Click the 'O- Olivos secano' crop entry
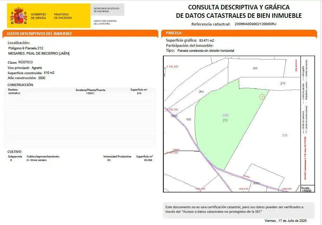The width and height of the screenshot is (322, 225). (37, 160)
